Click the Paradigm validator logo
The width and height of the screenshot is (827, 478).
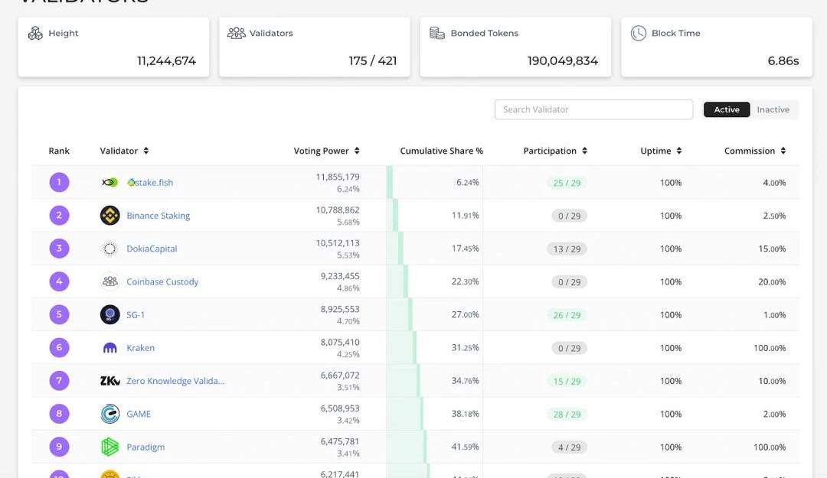[110, 447]
